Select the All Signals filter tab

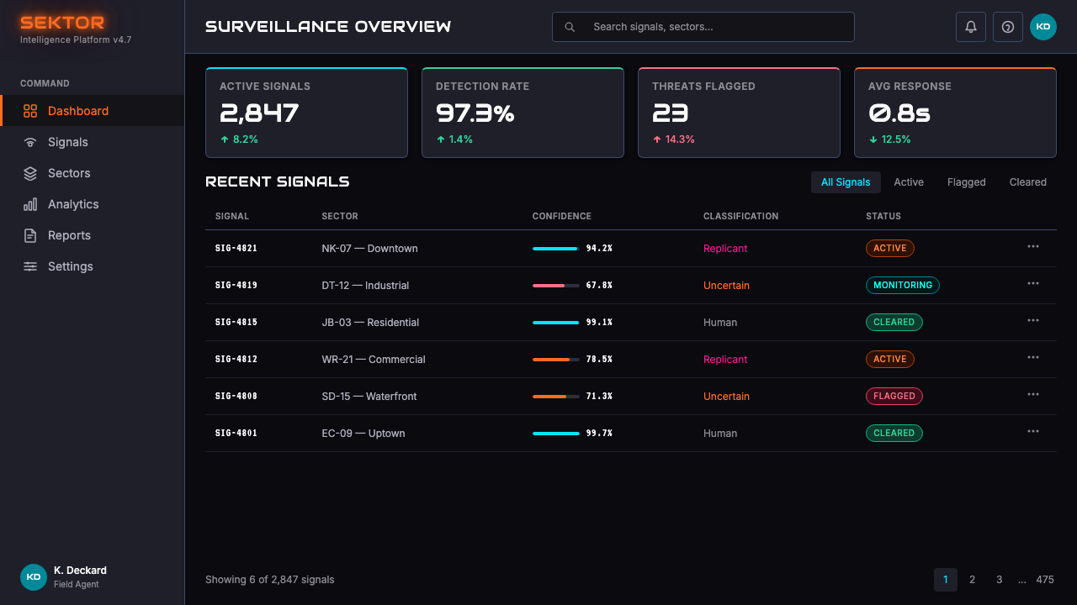[x=846, y=182]
